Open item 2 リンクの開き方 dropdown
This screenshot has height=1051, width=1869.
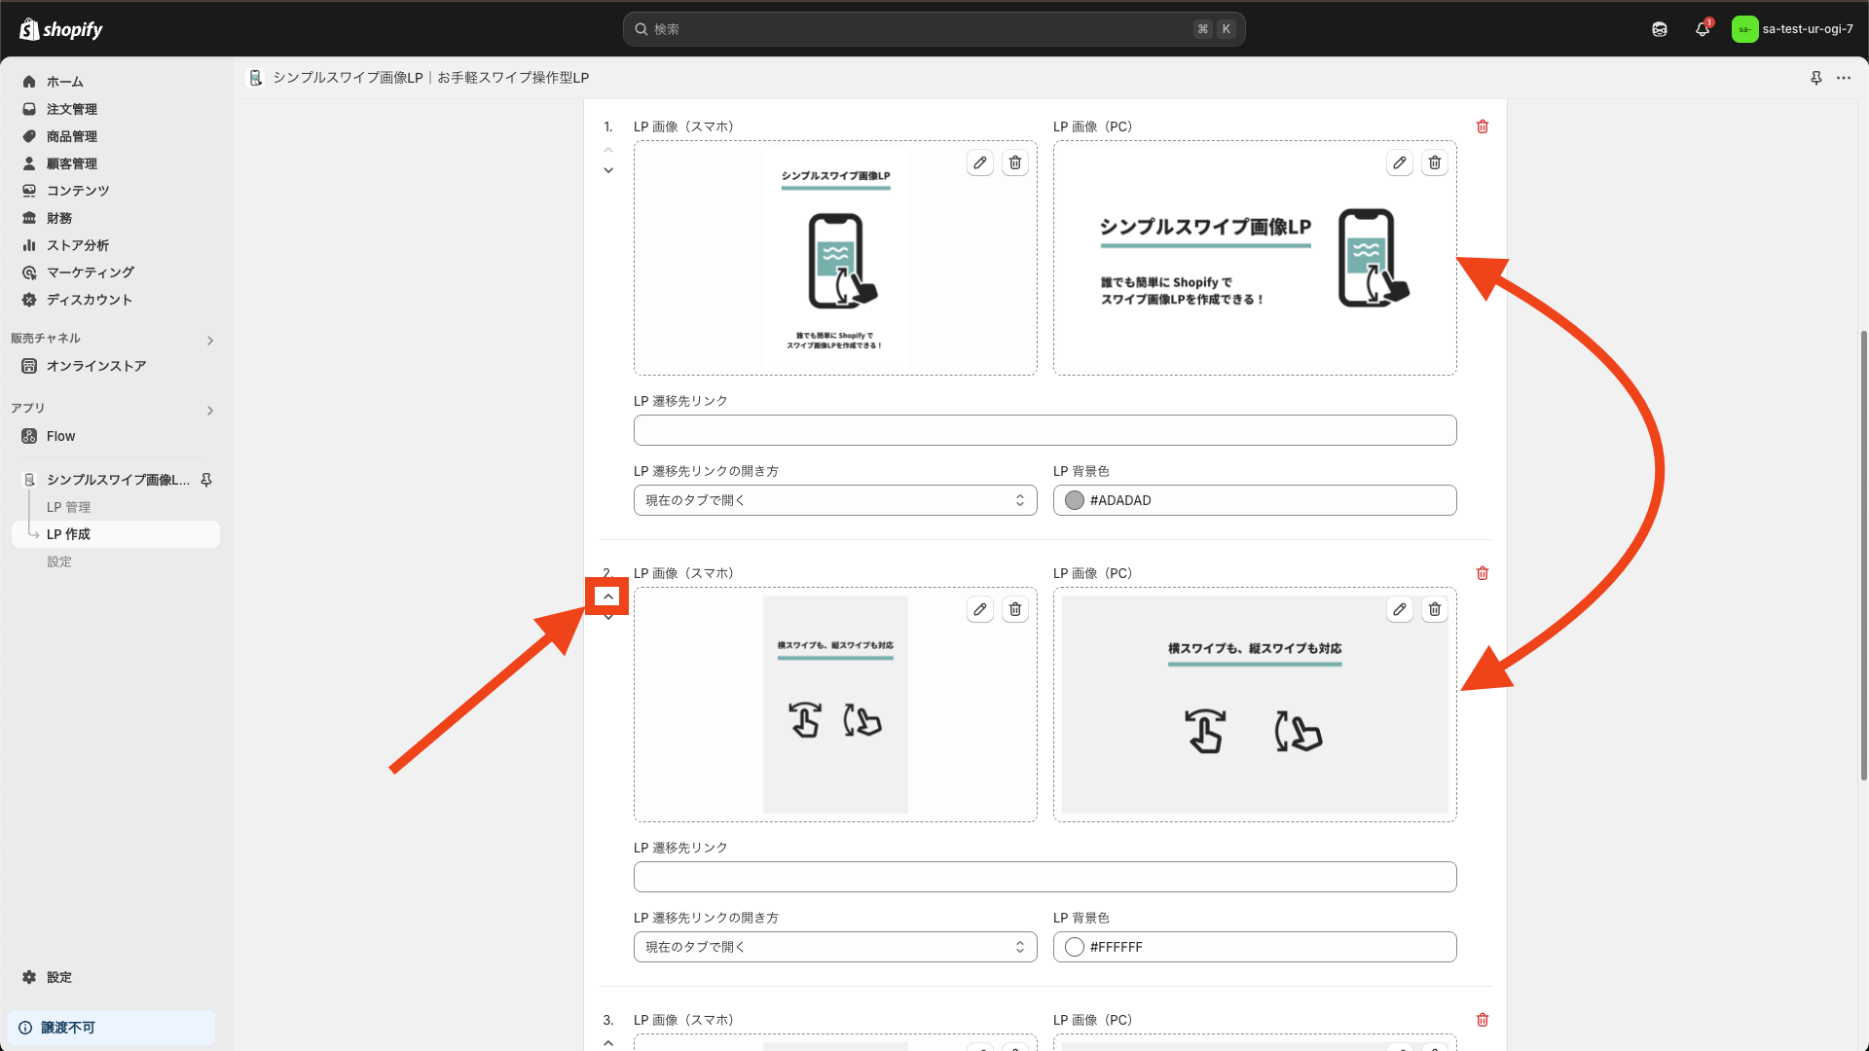pyautogui.click(x=835, y=947)
